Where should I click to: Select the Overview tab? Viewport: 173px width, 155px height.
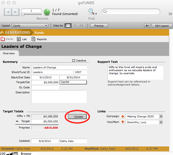click(9, 53)
